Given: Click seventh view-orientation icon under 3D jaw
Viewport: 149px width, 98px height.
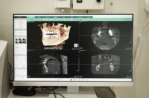Looking at the screenshot, I should 57,48.
